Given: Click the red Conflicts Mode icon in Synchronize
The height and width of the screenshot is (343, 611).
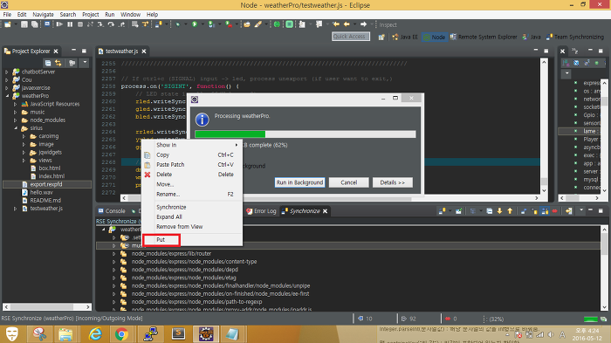Looking at the screenshot, I should coord(554,211).
